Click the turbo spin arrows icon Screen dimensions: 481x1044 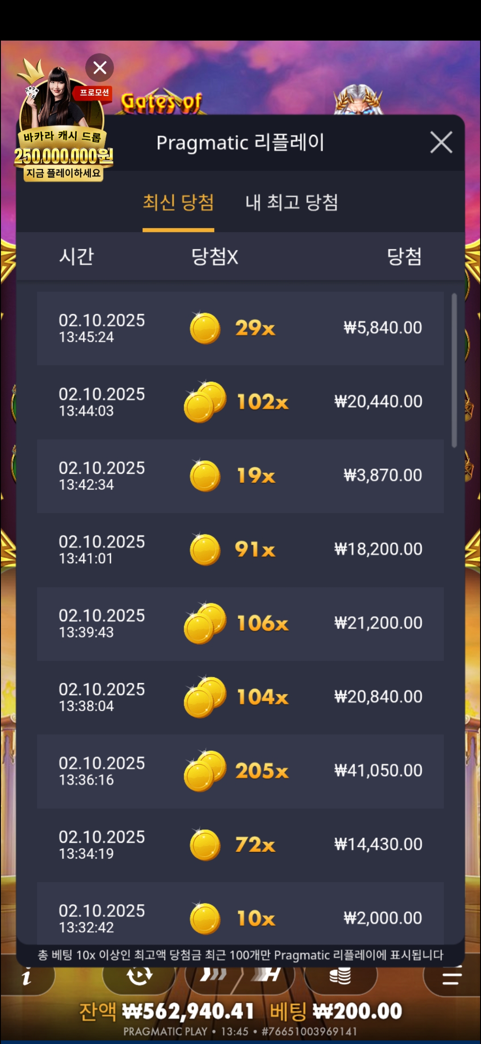213,976
